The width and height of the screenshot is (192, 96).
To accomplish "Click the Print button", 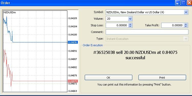I will coord(162,78).
